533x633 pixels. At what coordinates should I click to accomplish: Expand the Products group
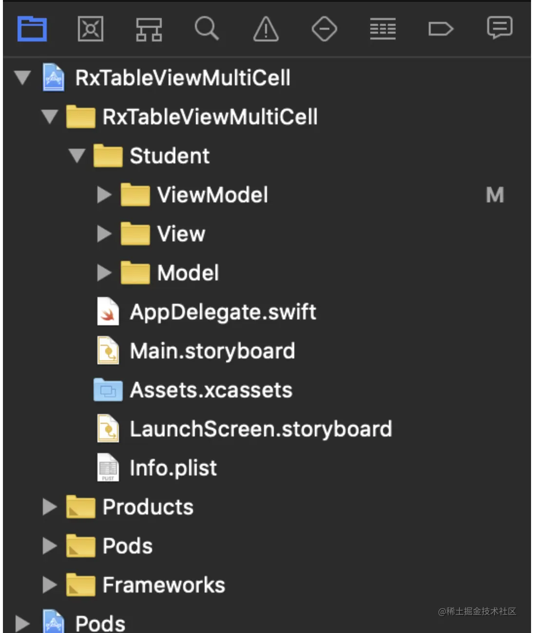(x=50, y=507)
